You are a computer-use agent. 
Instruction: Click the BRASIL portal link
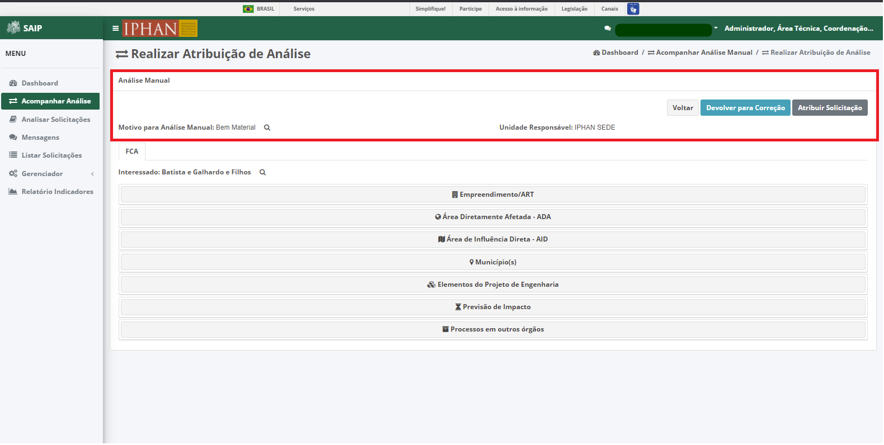click(266, 9)
